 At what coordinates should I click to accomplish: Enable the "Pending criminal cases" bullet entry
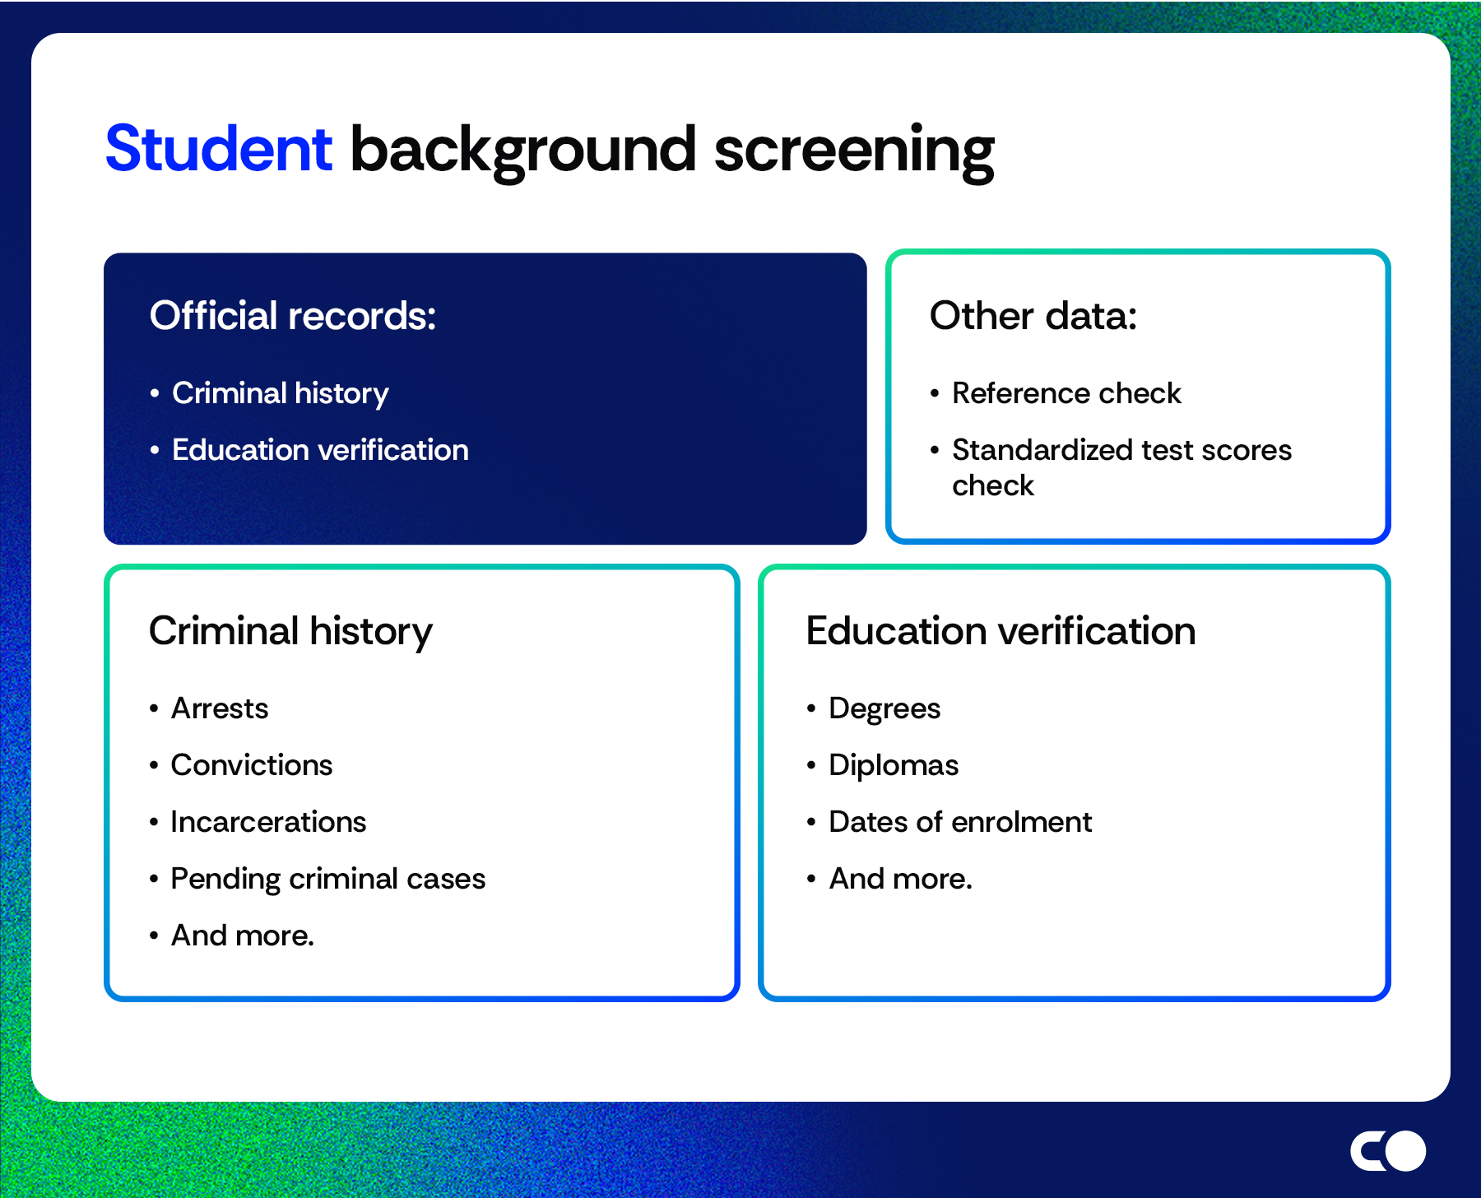click(327, 878)
